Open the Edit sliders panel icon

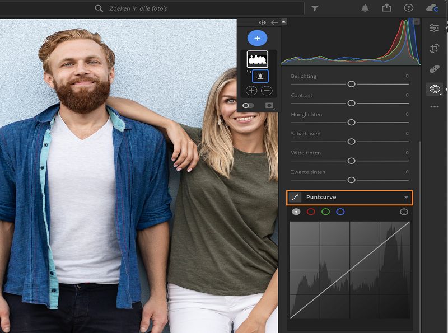pos(435,29)
